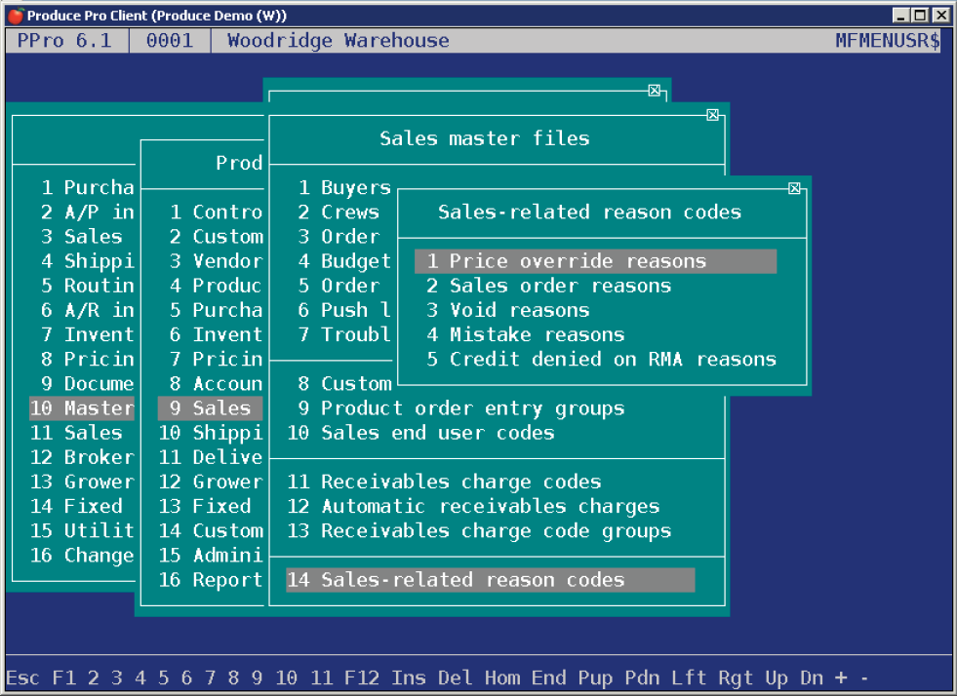The image size is (957, 696).
Task: Close the Sales master files menu
Action: coord(712,115)
